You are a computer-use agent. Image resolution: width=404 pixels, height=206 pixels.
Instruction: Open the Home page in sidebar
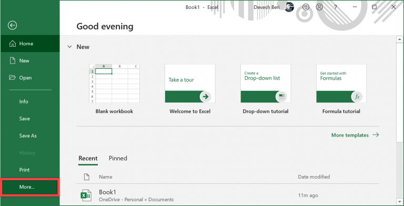tap(30, 44)
